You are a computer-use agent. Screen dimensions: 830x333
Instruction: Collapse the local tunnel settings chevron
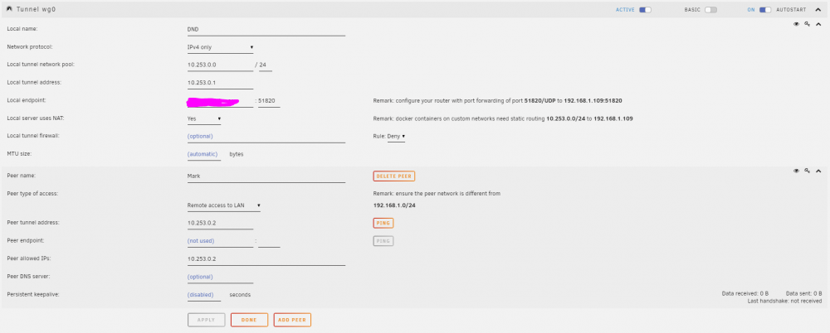coord(818,24)
